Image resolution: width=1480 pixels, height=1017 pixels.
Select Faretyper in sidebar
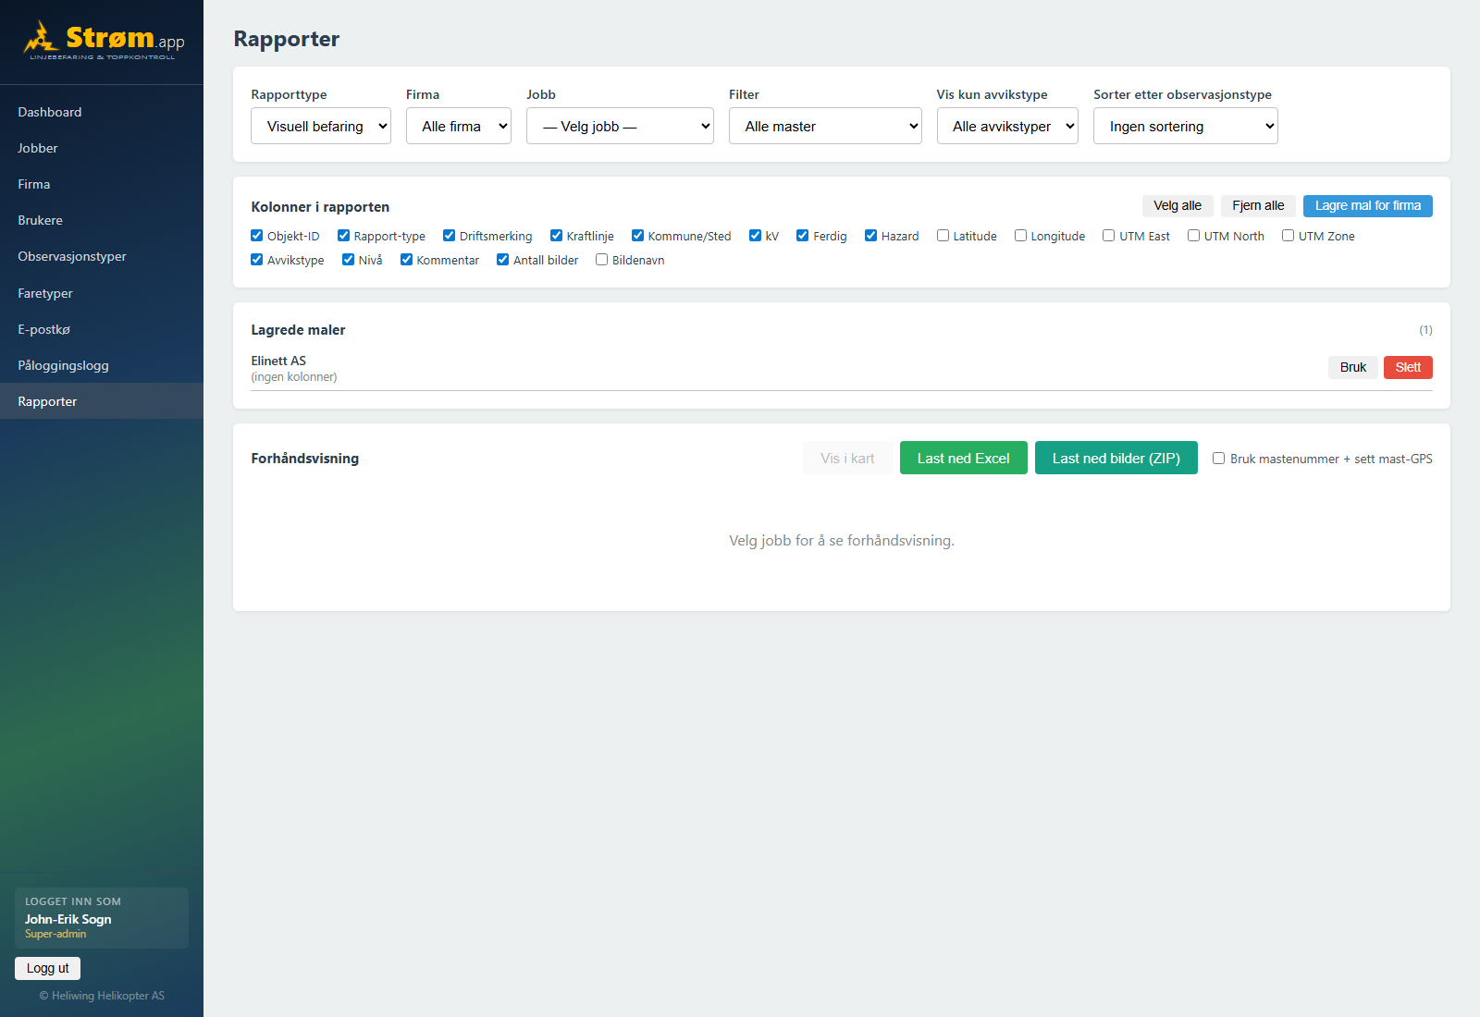(102, 293)
